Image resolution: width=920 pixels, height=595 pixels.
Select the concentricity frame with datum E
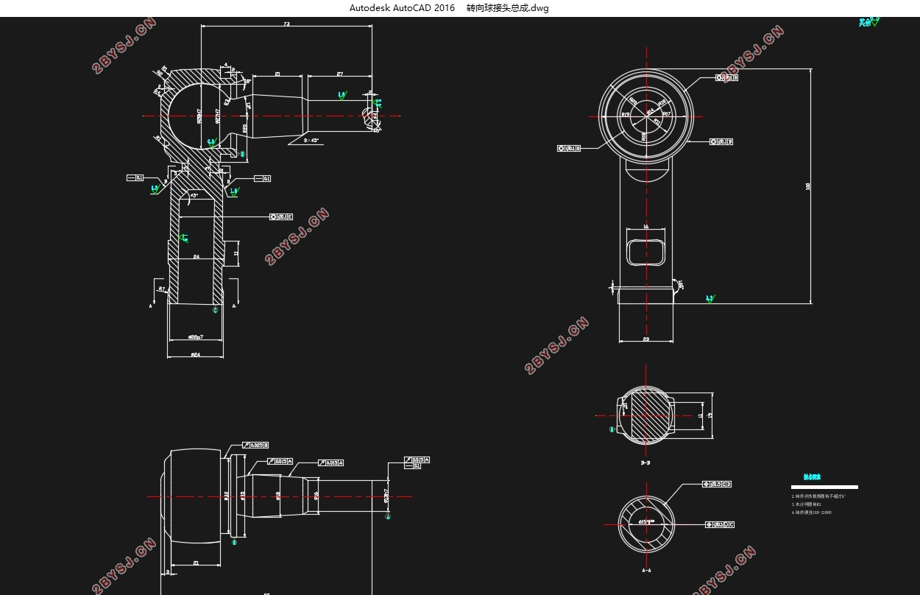tap(281, 216)
